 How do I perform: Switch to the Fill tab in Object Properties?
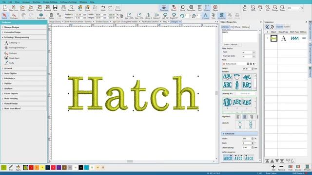click(x=232, y=27)
